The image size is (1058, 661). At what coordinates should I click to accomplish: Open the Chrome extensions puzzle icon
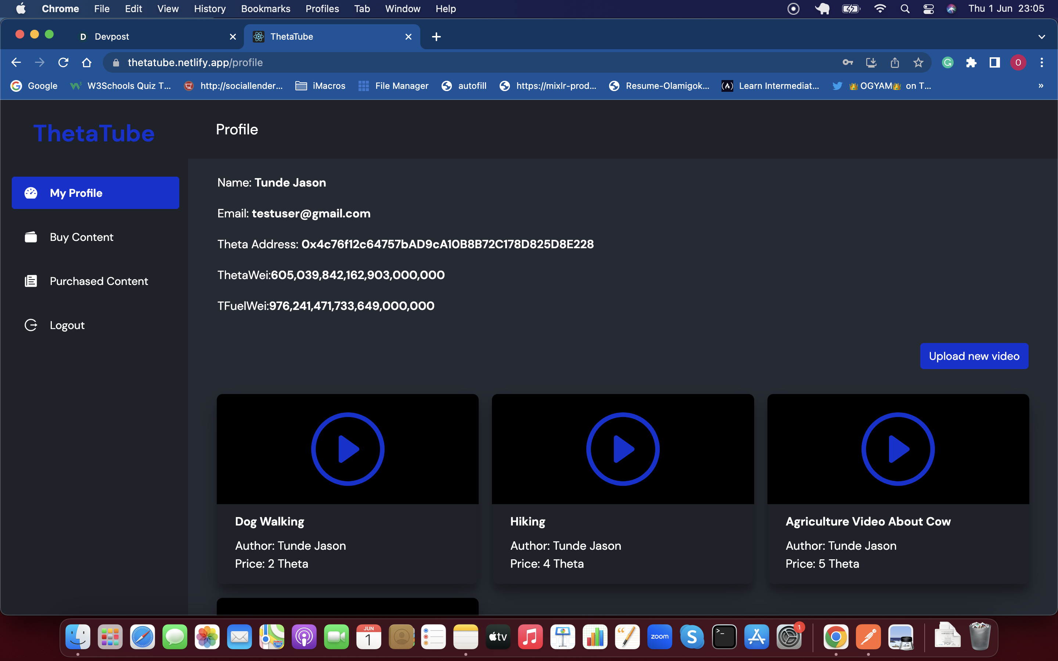[971, 62]
